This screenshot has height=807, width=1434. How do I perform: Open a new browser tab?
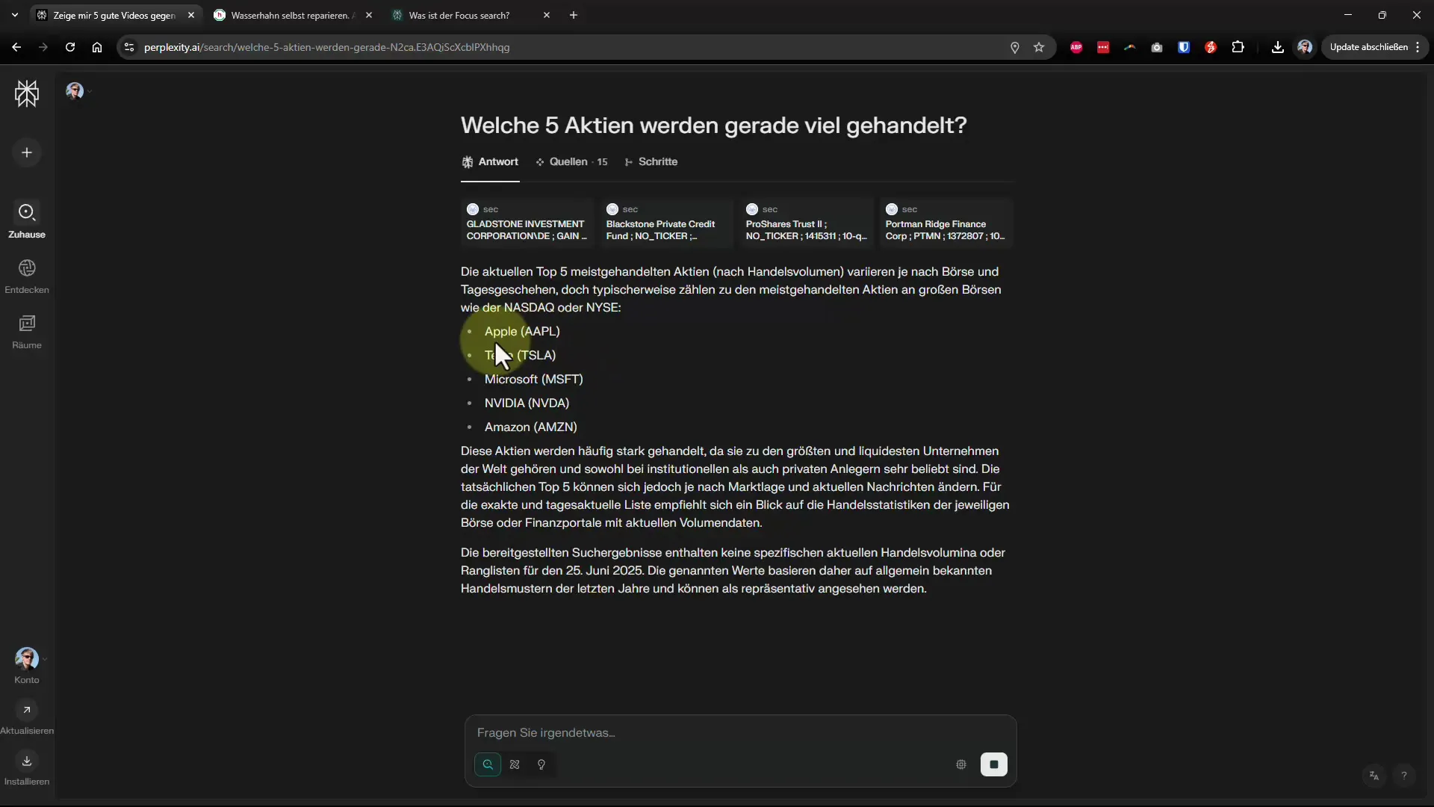tap(574, 15)
